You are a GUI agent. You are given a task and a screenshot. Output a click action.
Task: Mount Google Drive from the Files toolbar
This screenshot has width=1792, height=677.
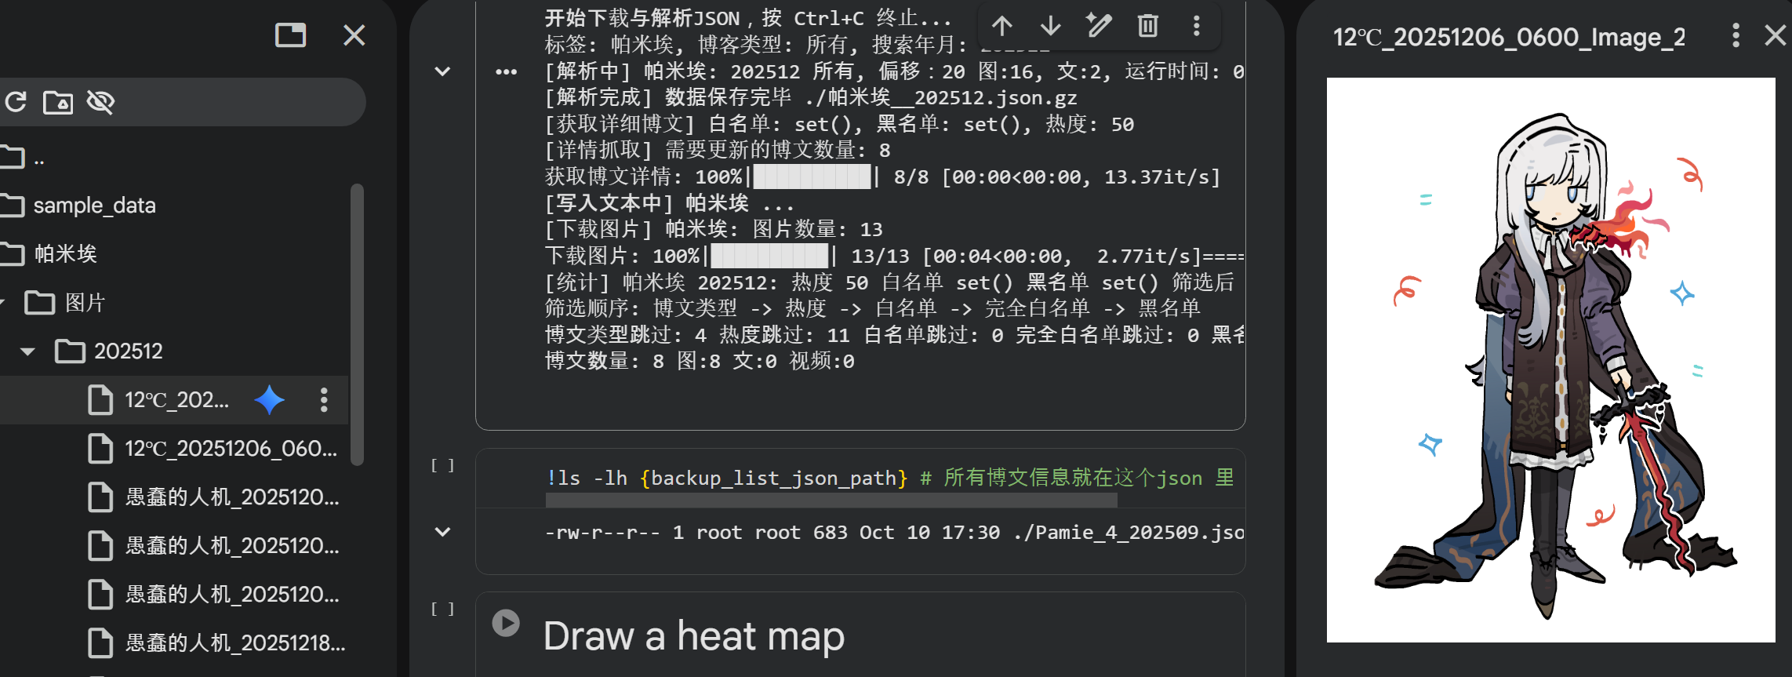click(58, 102)
